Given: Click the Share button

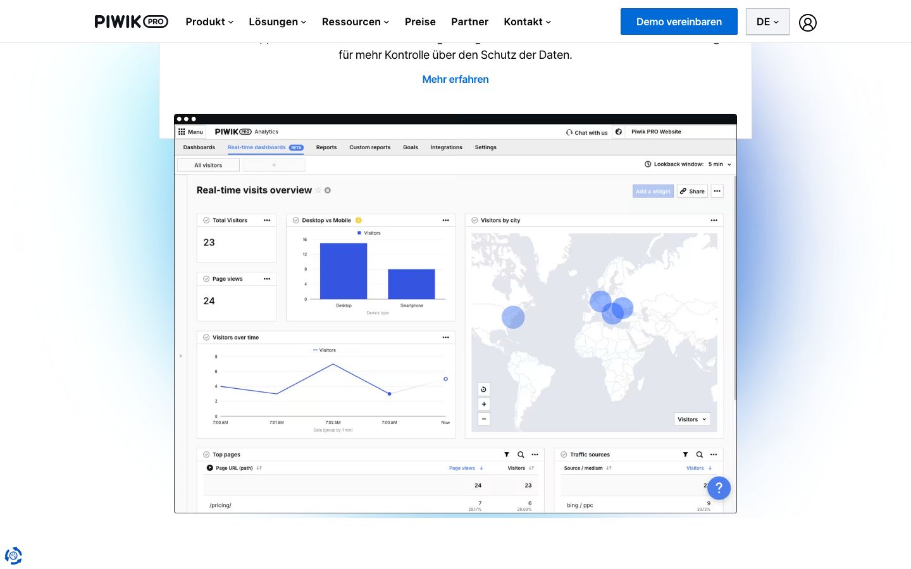Looking at the screenshot, I should coord(692,191).
